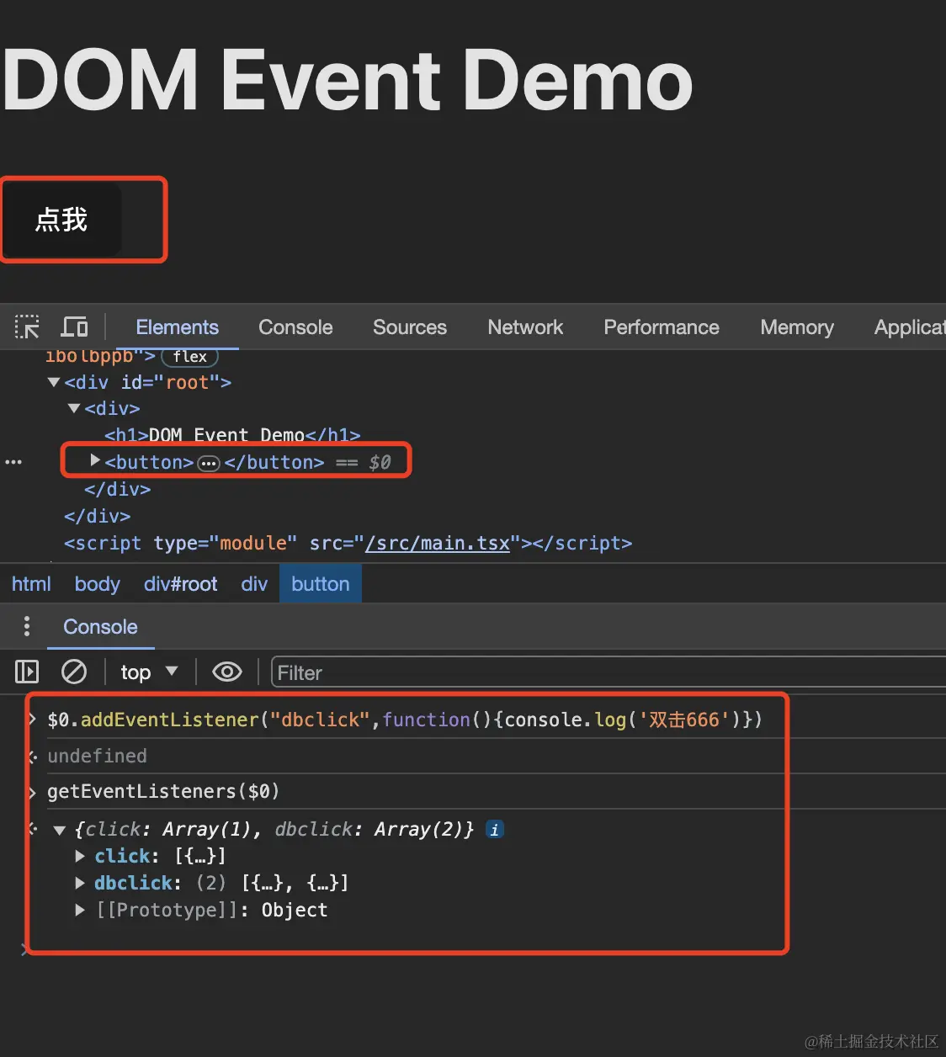
Task: Open the top JavaScript context dropdown
Action: pos(149,672)
